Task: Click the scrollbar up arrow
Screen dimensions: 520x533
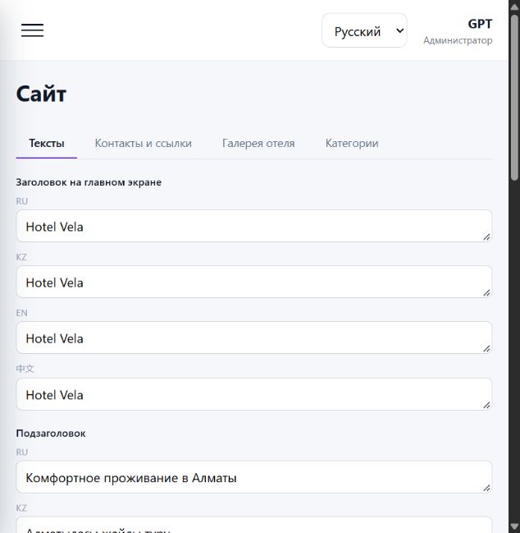Action: click(514, 7)
